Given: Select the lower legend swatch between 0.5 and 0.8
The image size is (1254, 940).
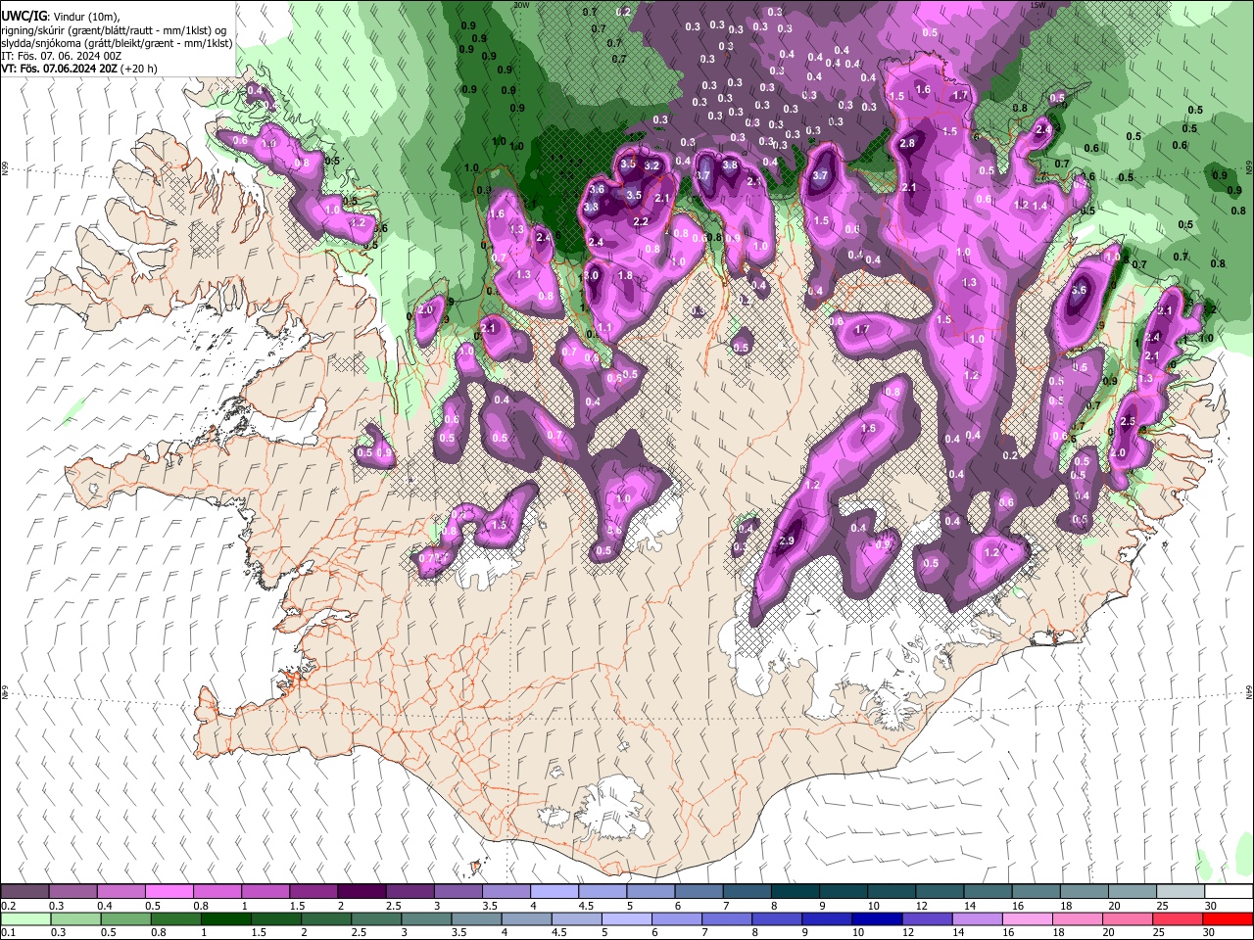Looking at the screenshot, I should click(126, 918).
